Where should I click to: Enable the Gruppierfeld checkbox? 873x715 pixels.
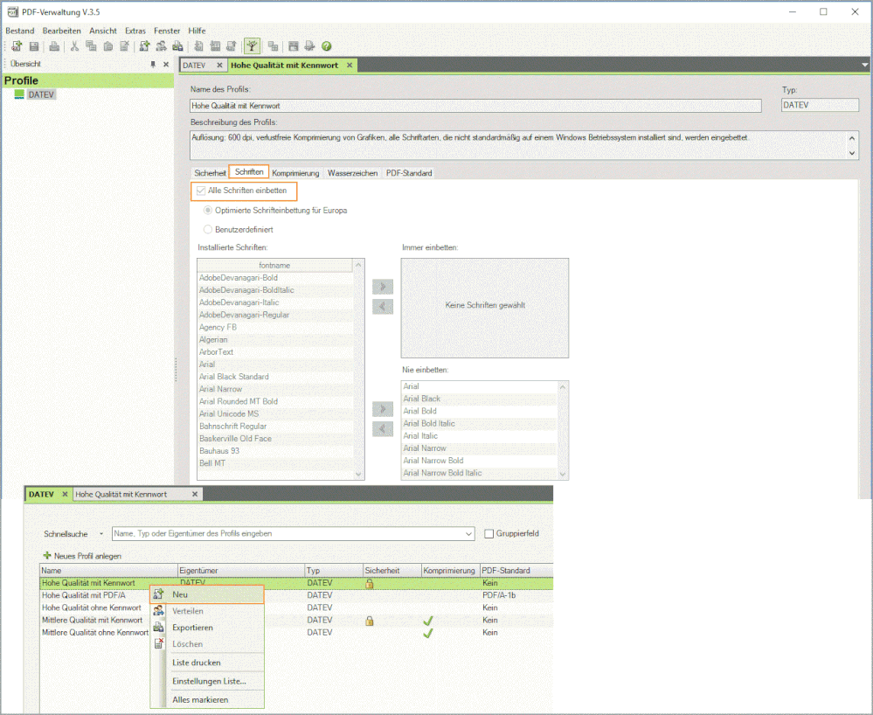[x=488, y=533]
